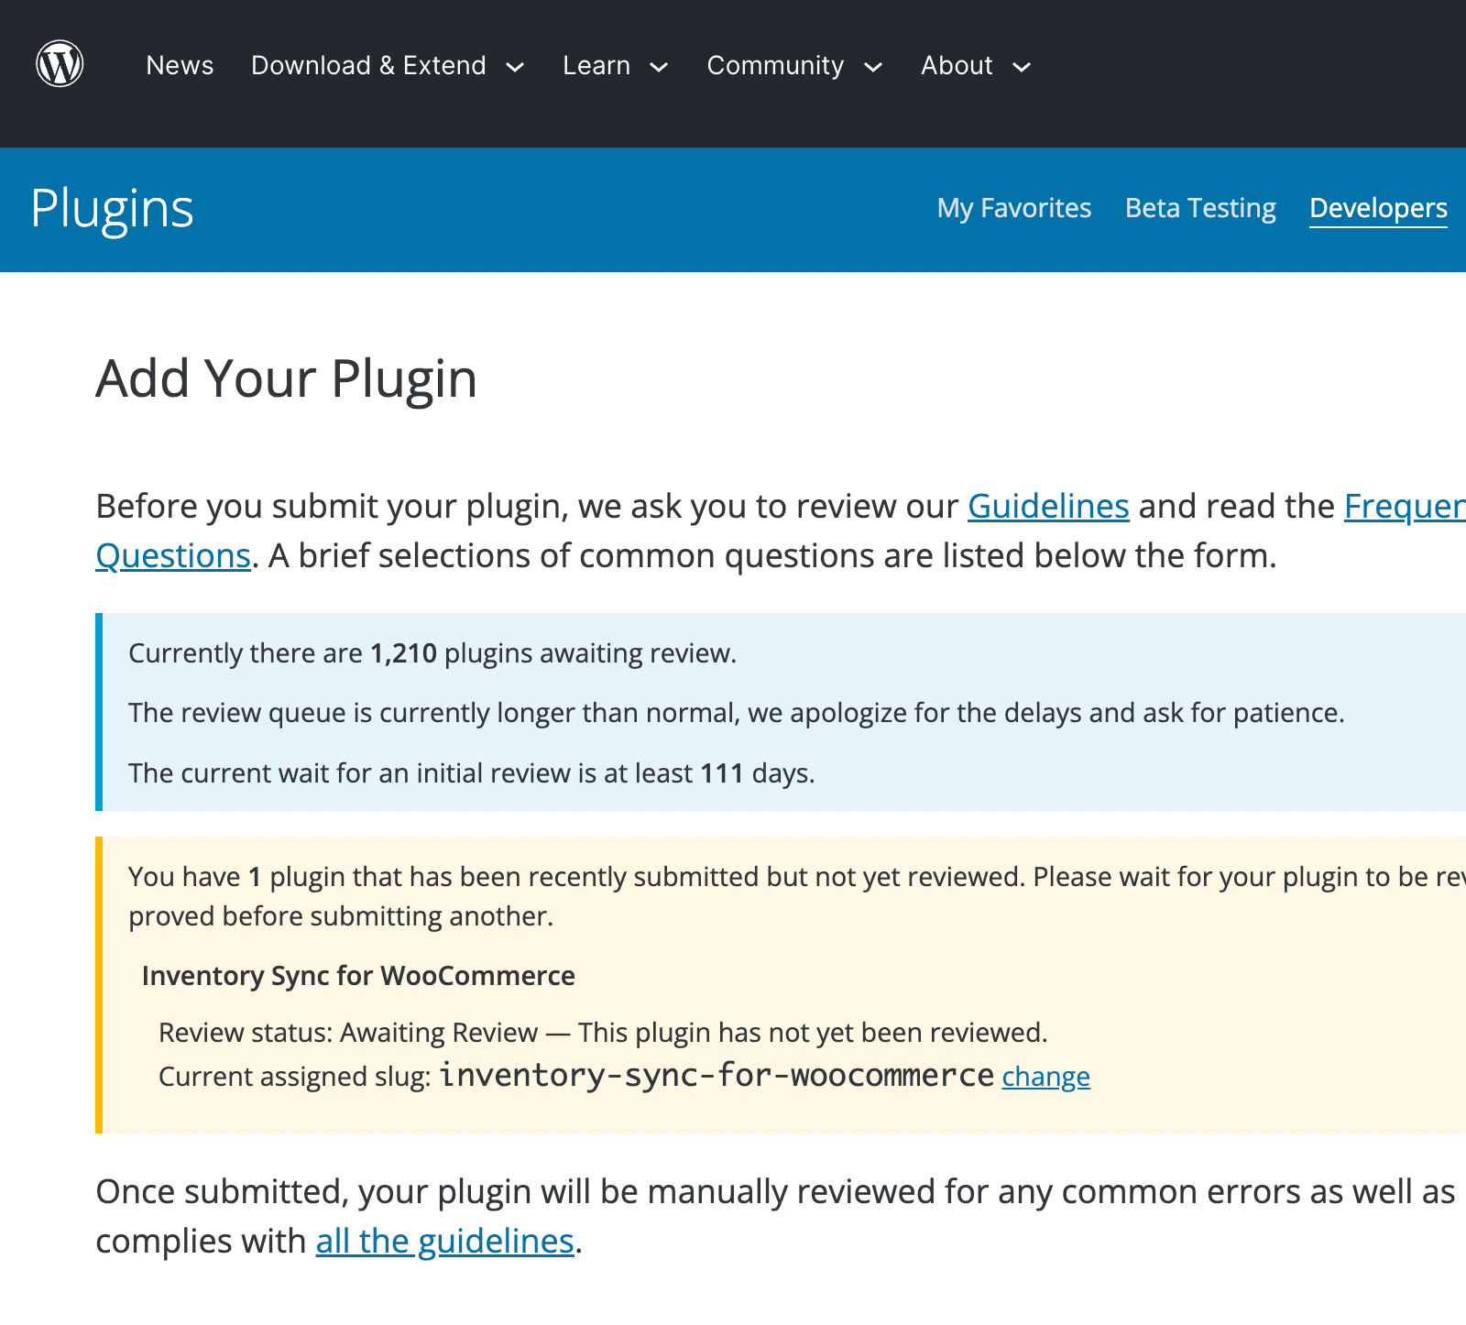Open My Favorites tab

pyautogui.click(x=1014, y=208)
